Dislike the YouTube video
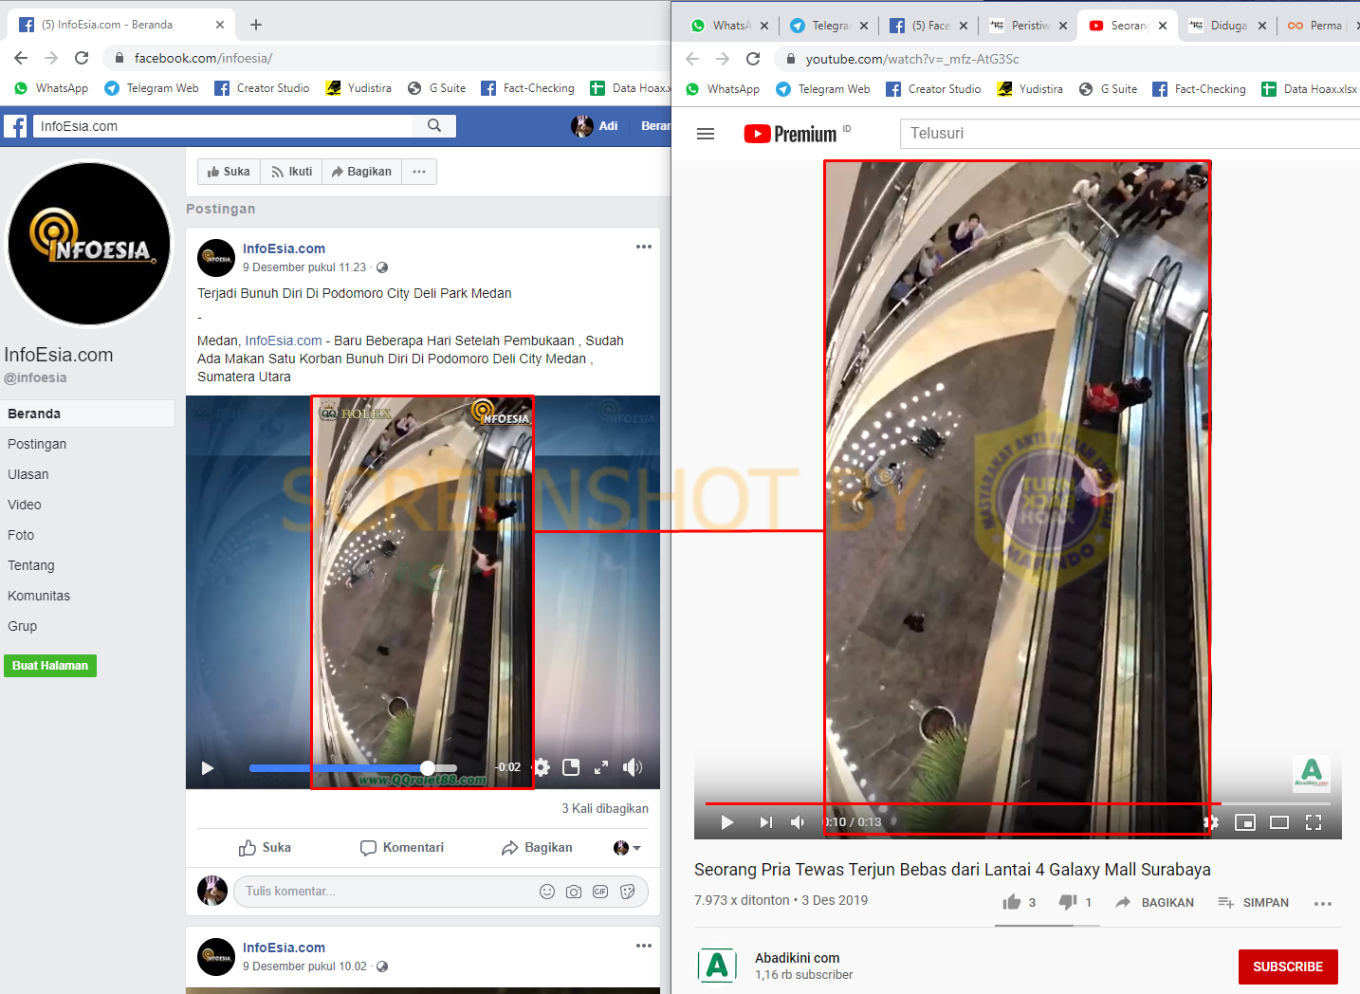The width and height of the screenshot is (1360, 994). (1068, 902)
